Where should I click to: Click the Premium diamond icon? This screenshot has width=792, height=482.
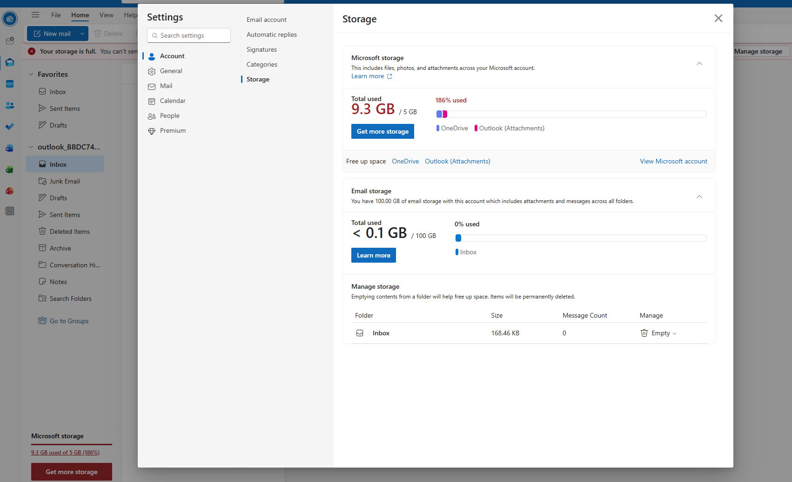tap(152, 131)
